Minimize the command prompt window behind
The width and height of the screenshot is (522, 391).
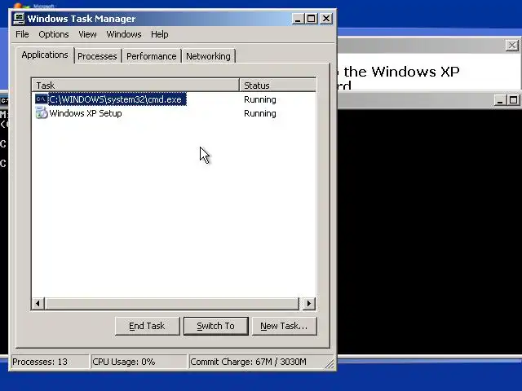click(500, 100)
